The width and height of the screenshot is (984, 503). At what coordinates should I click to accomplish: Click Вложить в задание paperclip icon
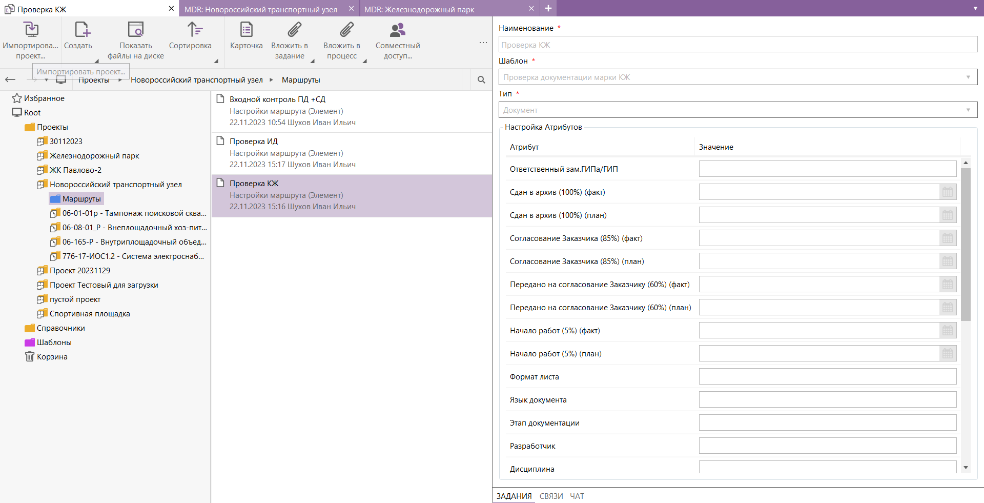(x=295, y=30)
